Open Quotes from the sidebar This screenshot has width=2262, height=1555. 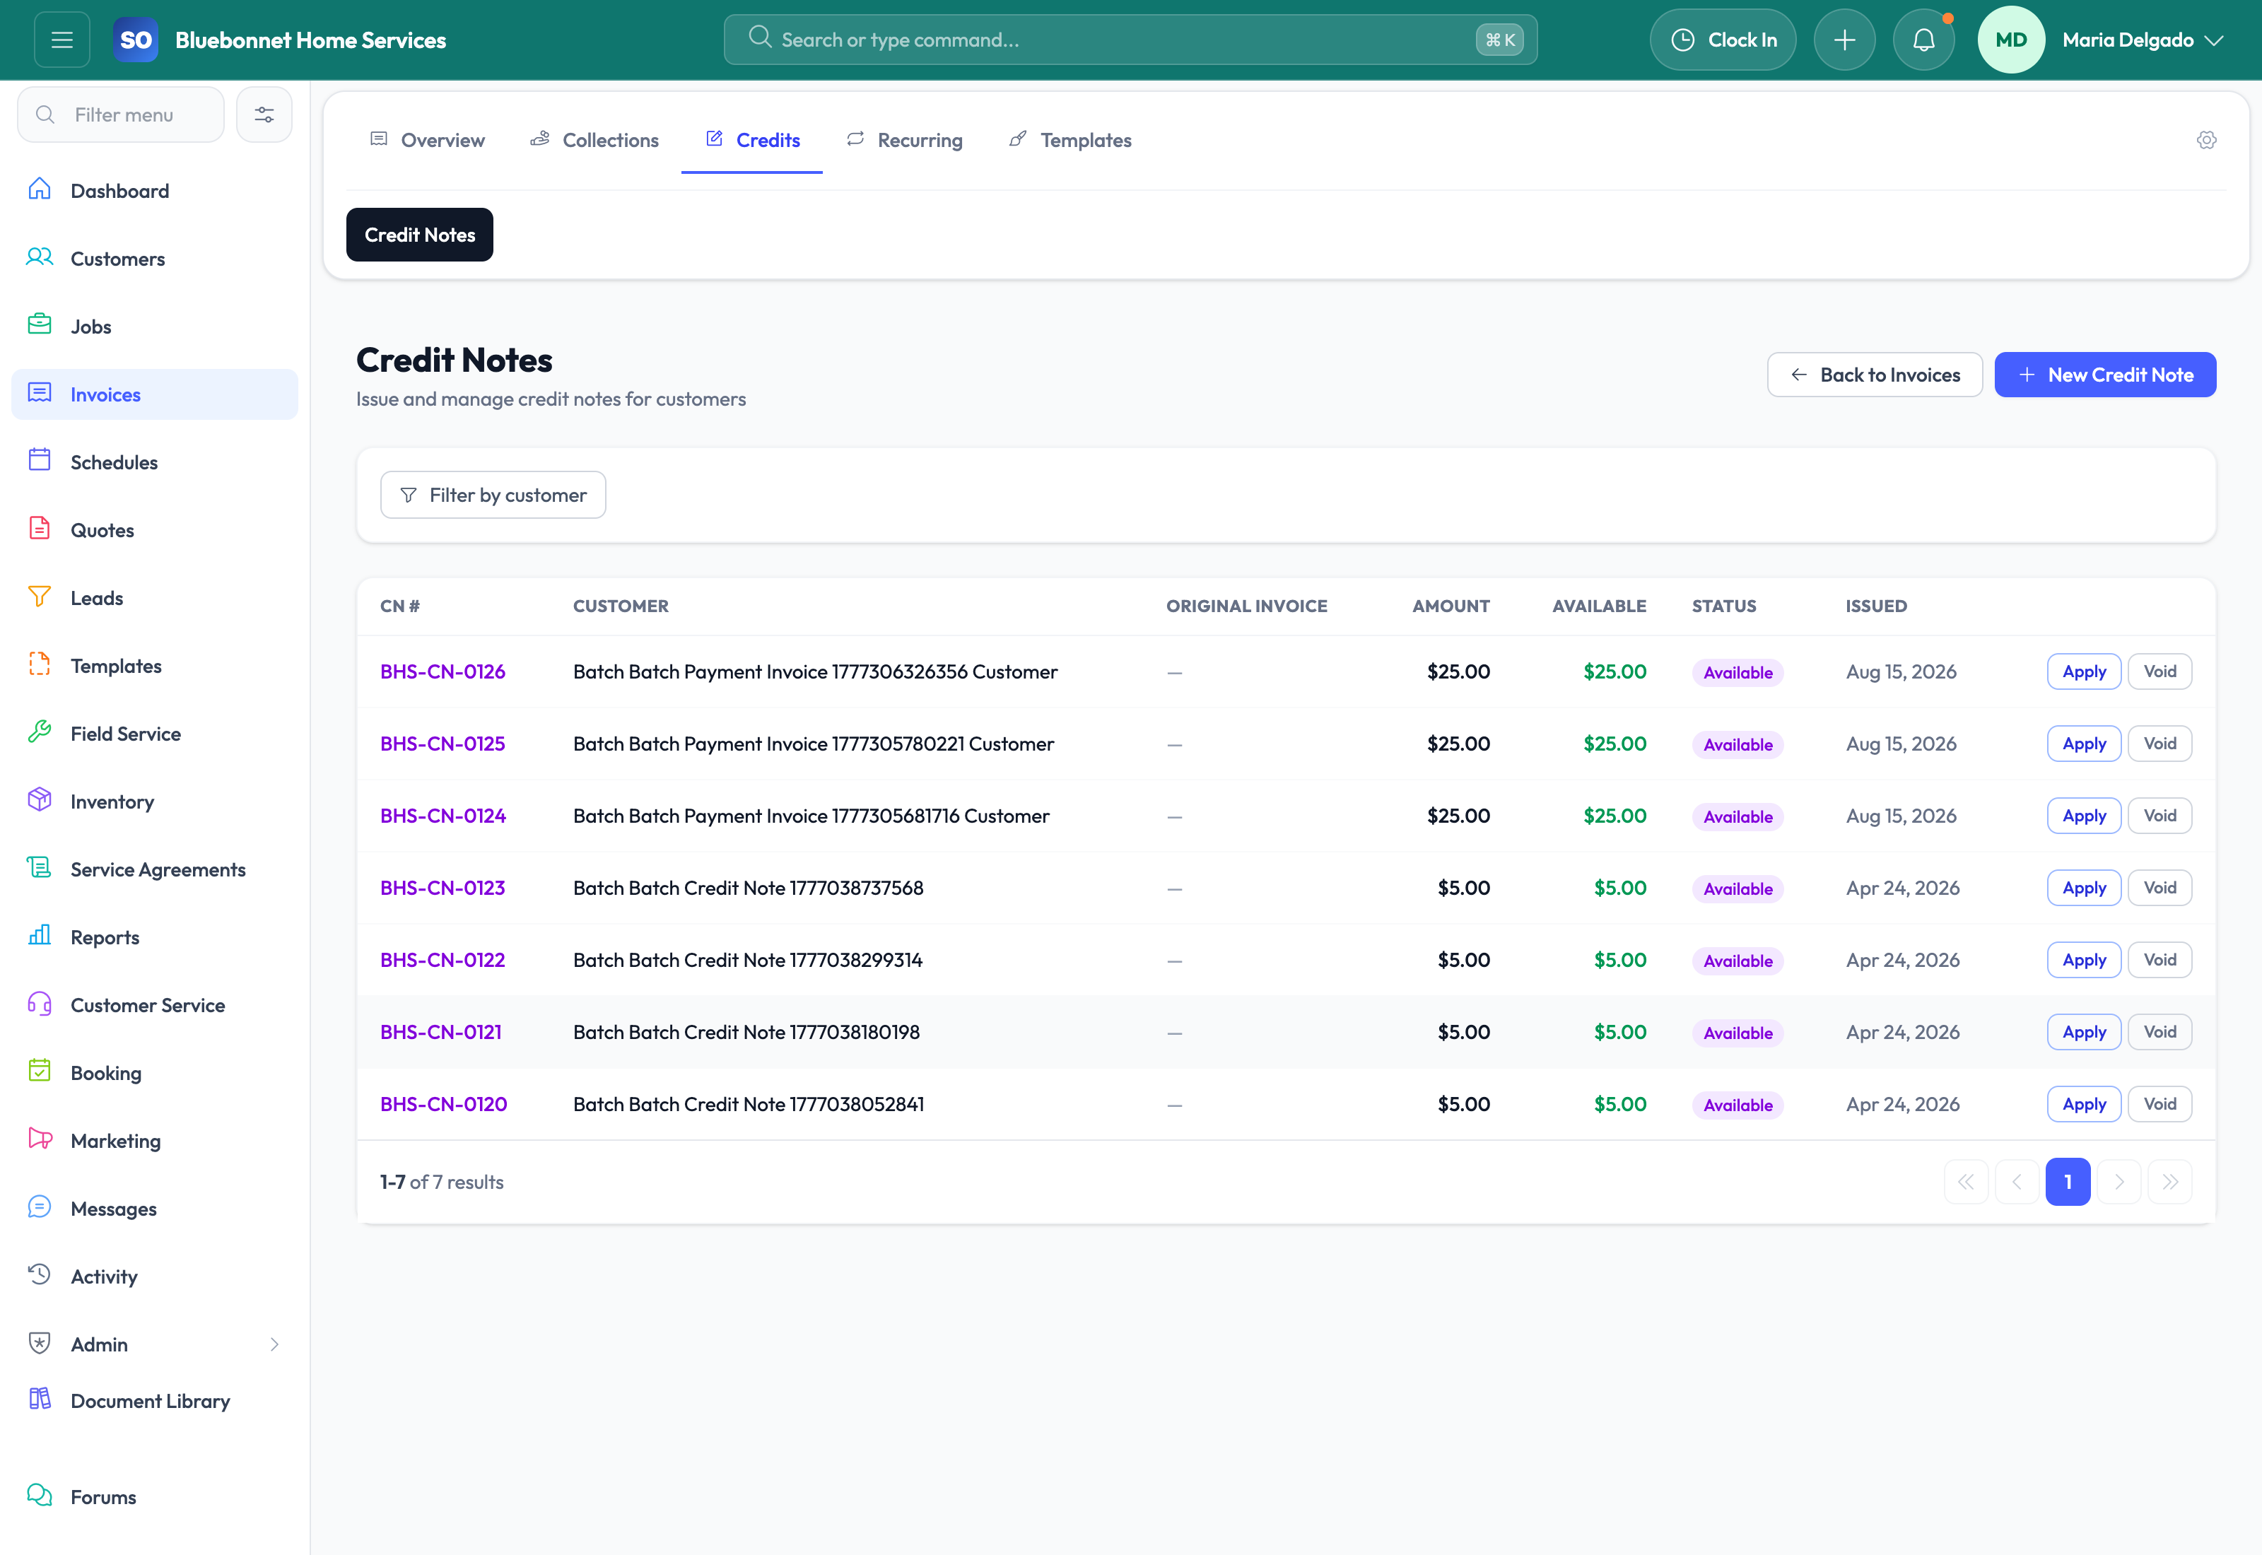pyautogui.click(x=154, y=530)
